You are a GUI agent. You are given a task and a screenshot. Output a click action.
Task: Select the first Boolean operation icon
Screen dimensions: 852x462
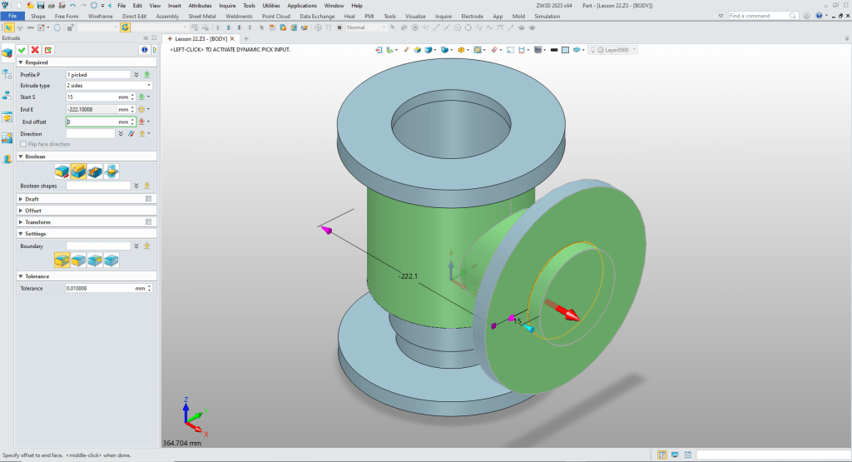(62, 171)
